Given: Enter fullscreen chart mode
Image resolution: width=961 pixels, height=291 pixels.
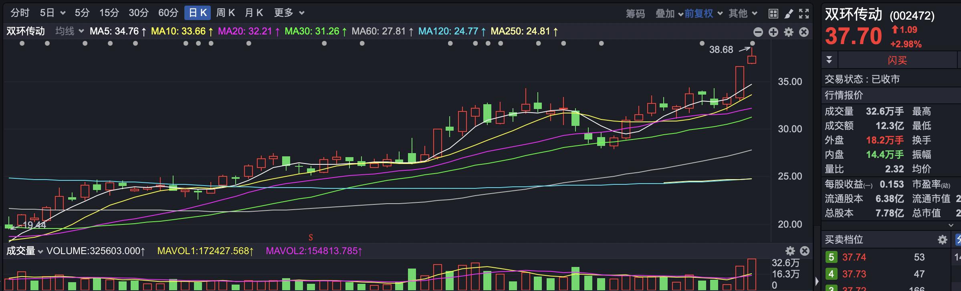Looking at the screenshot, I should coord(804,14).
